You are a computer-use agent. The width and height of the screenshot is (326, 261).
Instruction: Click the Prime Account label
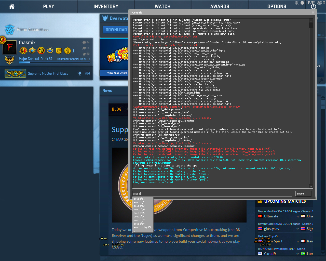pyautogui.click(x=30, y=30)
